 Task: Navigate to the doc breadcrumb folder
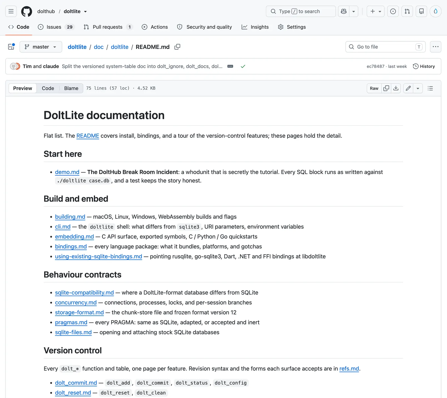coord(99,47)
